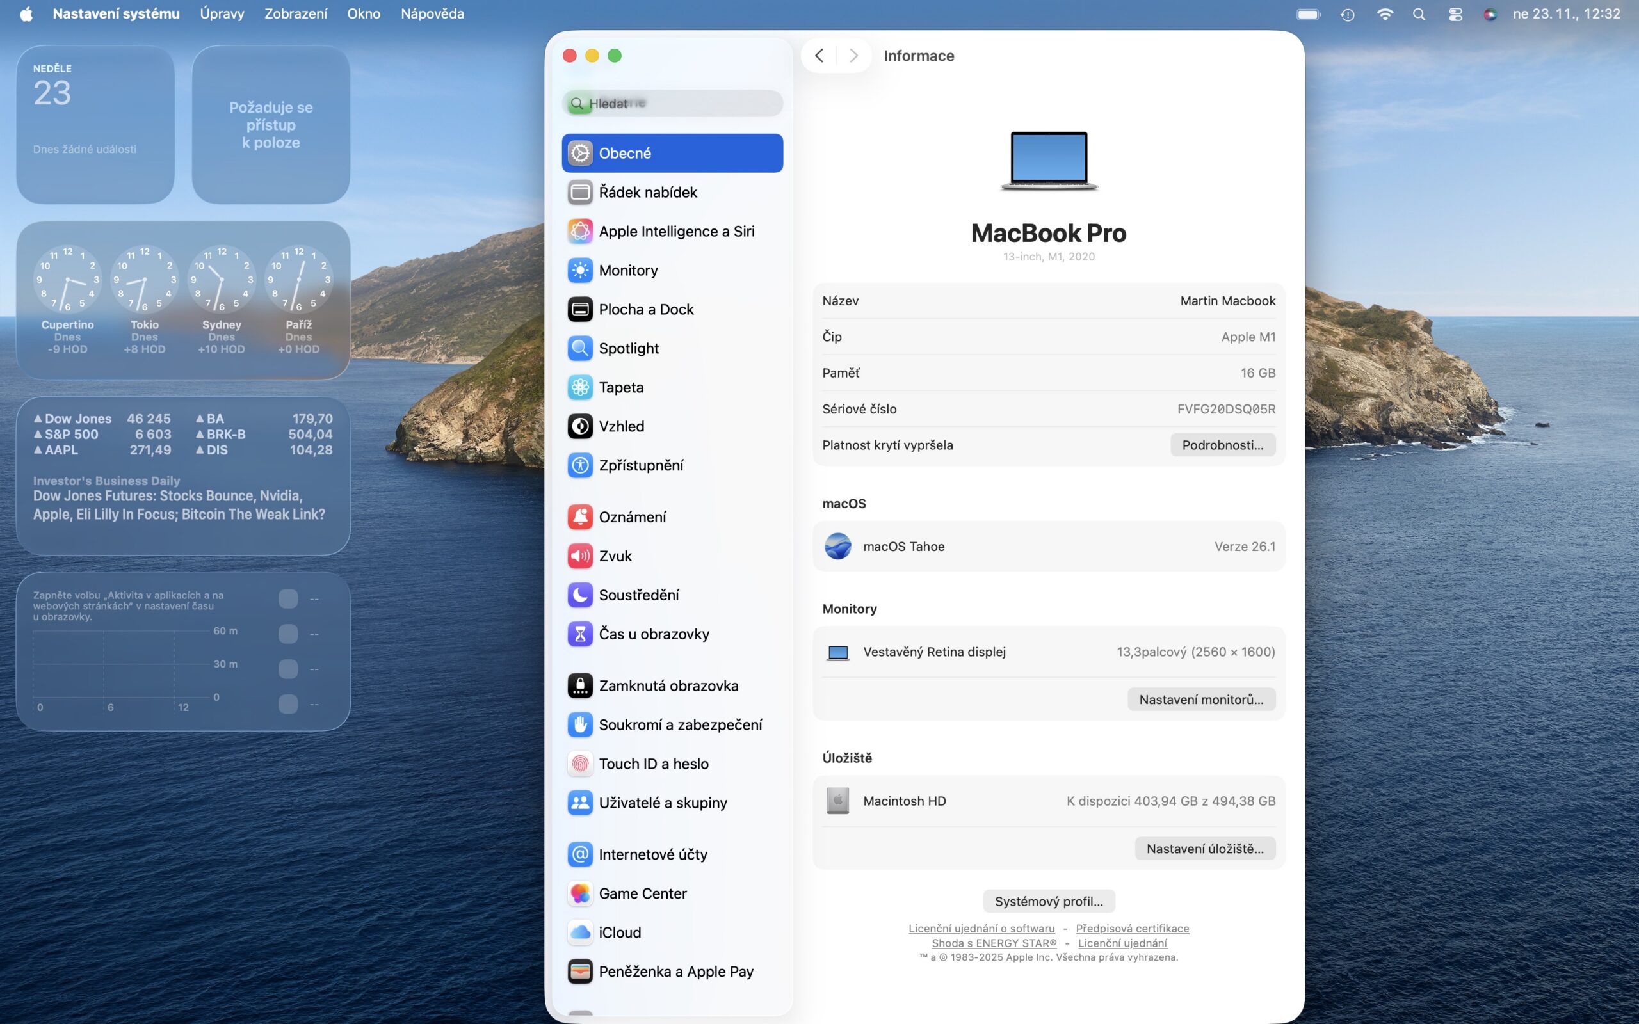
Task: Select the Spotlight sidebar item
Action: [628, 348]
